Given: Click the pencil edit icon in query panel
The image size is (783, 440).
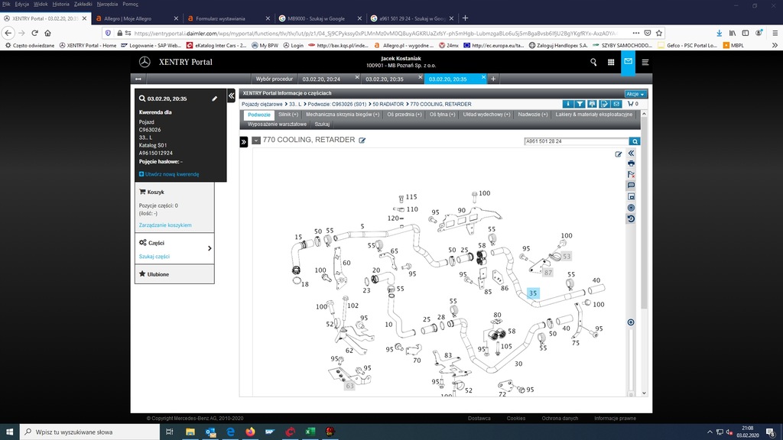Looking at the screenshot, I should [x=215, y=99].
